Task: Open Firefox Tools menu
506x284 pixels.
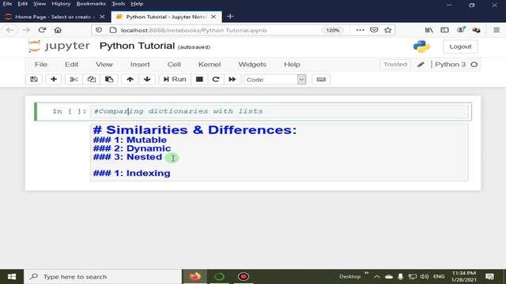Action: [x=118, y=3]
